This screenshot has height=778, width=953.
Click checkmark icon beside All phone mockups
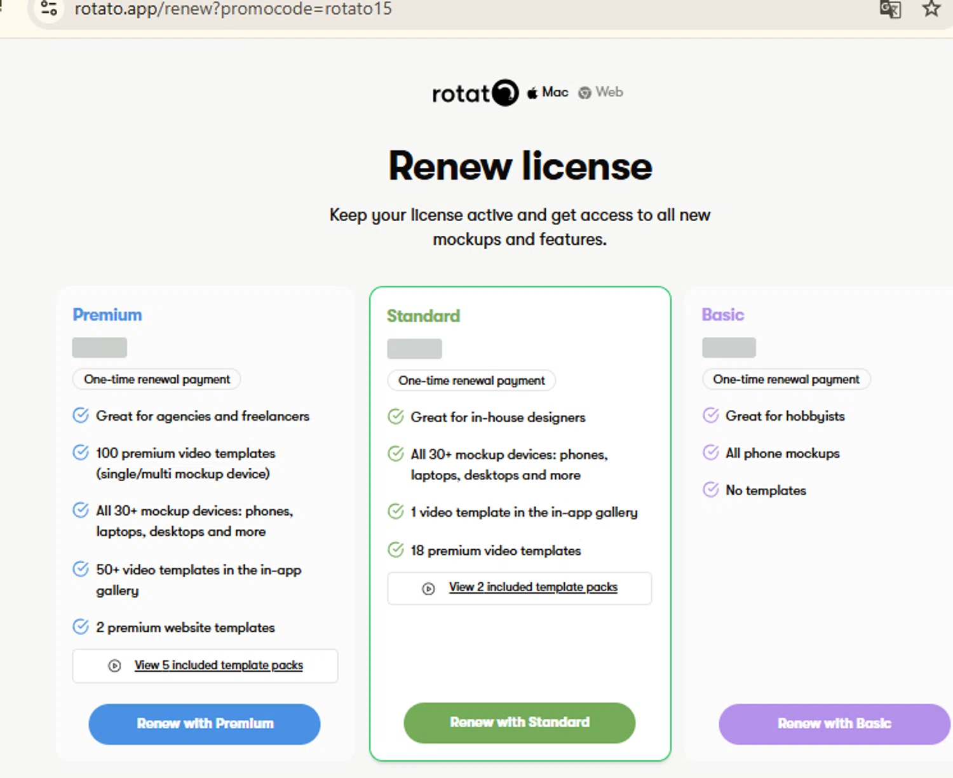[x=711, y=453]
